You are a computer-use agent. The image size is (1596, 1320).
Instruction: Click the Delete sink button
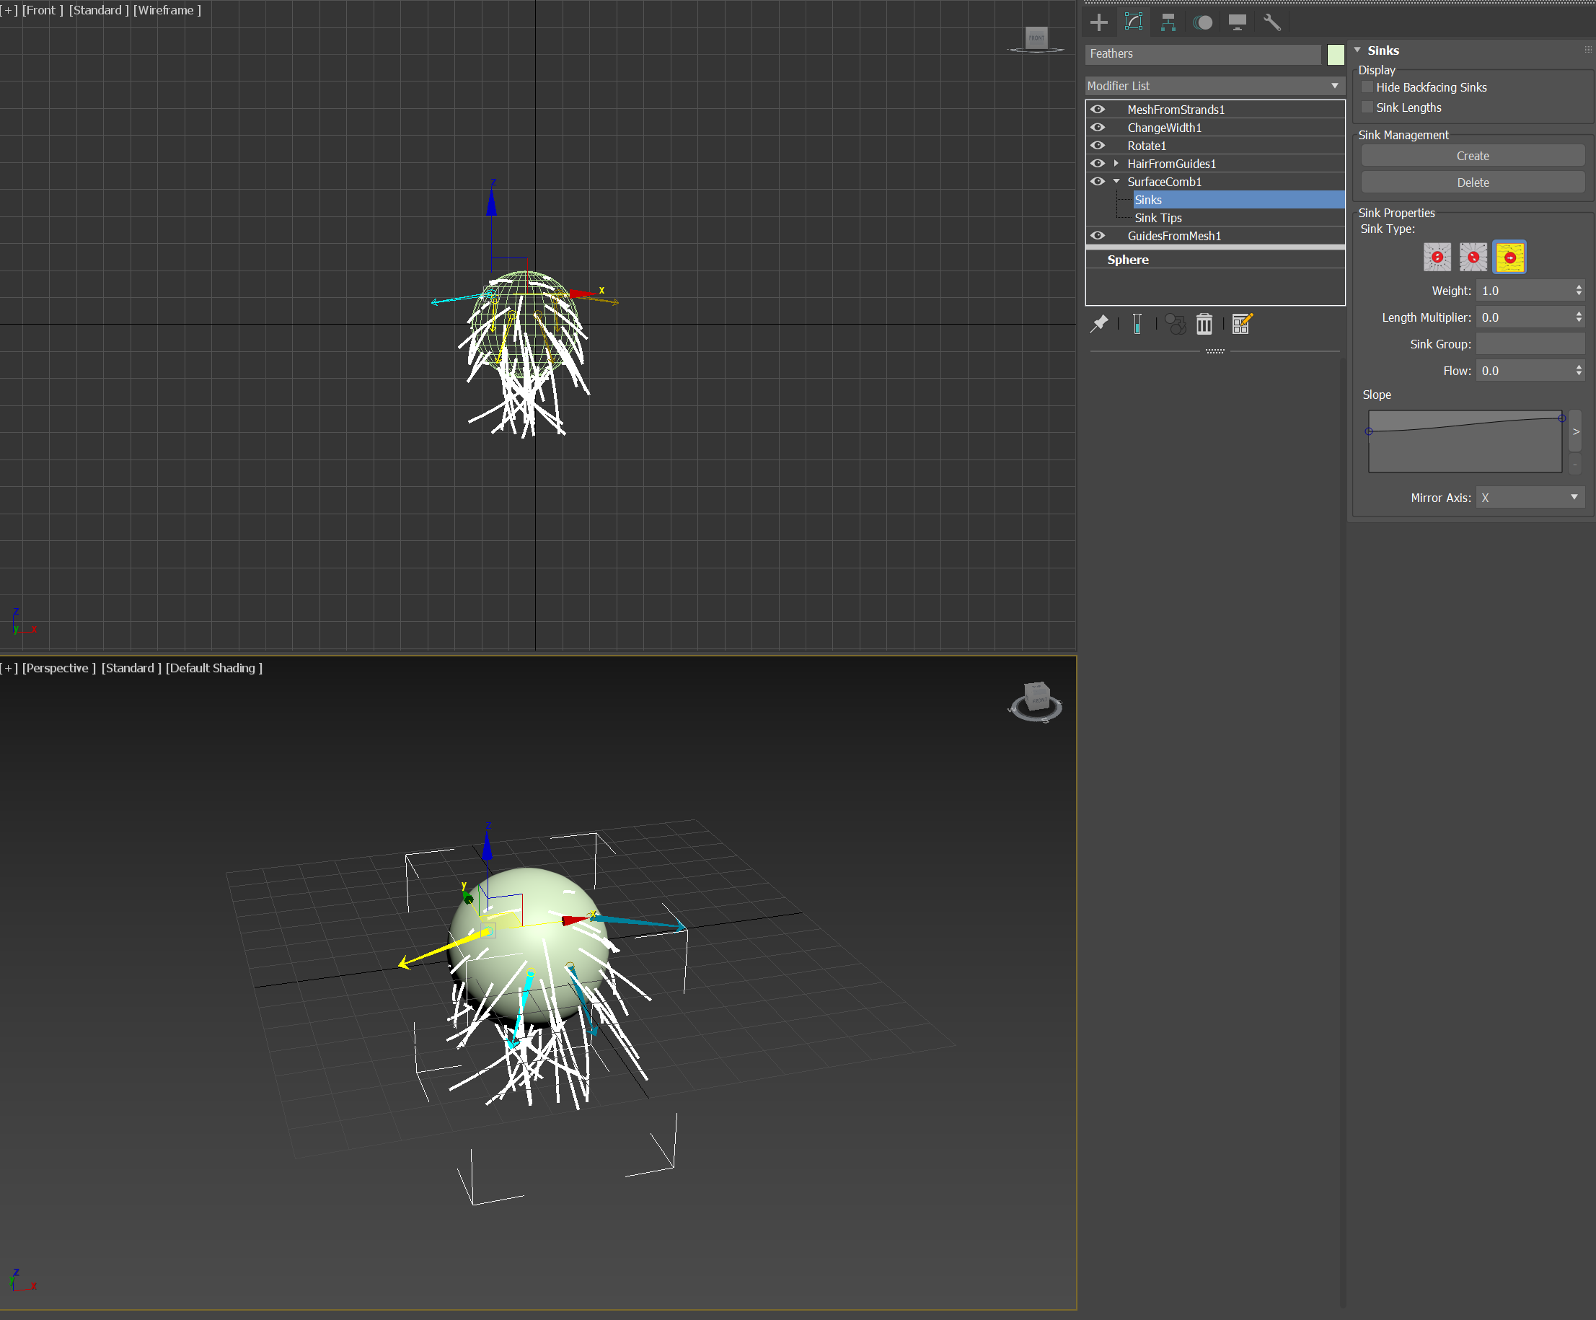[x=1472, y=182]
